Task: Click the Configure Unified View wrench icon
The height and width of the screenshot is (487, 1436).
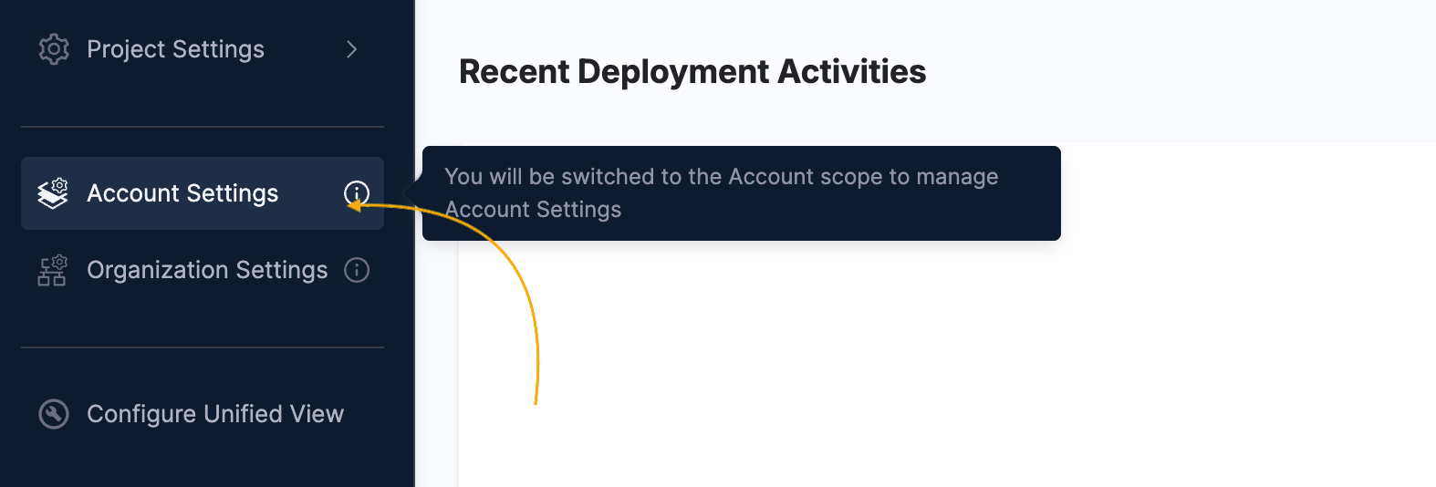Action: coord(54,414)
